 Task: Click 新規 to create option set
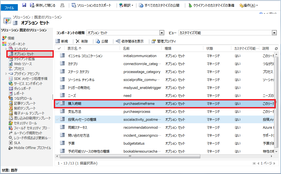pyautogui.click(x=62, y=41)
